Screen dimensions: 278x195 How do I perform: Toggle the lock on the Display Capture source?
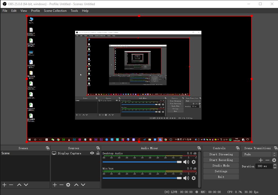(x=98, y=153)
